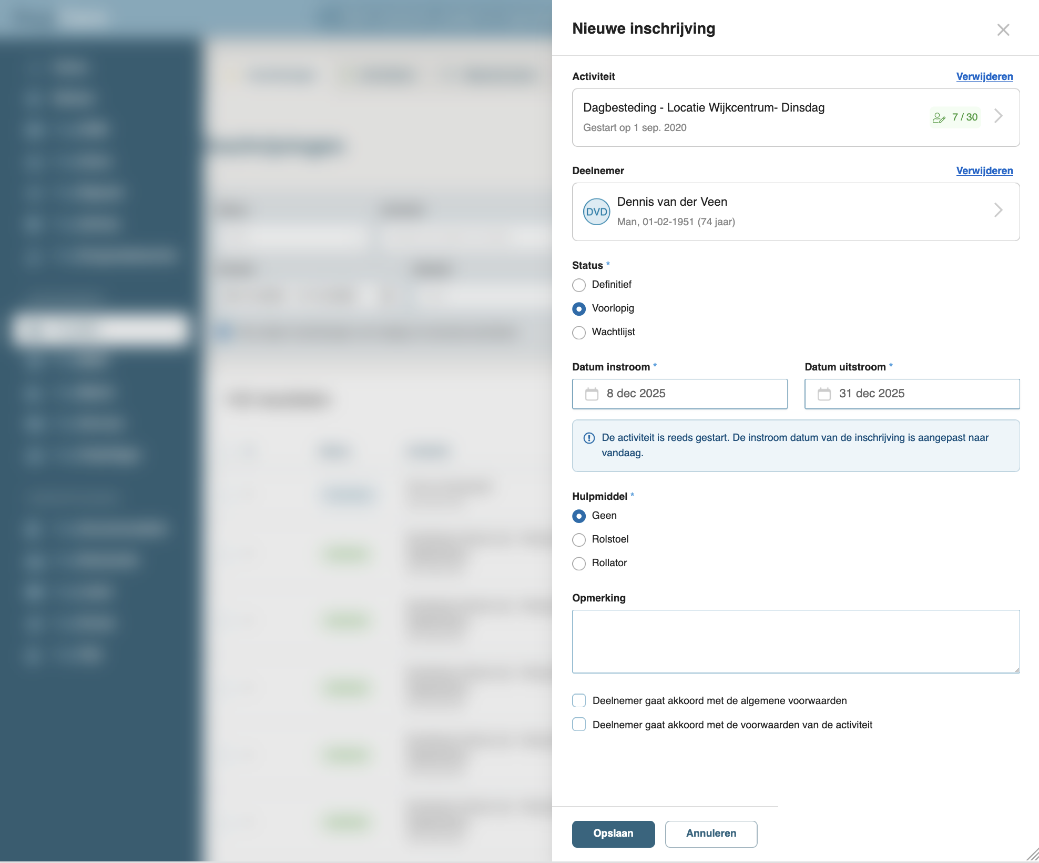Choose Rolstoel as hulpmiddel
Screen dimensions: 1039x863
tap(579, 540)
